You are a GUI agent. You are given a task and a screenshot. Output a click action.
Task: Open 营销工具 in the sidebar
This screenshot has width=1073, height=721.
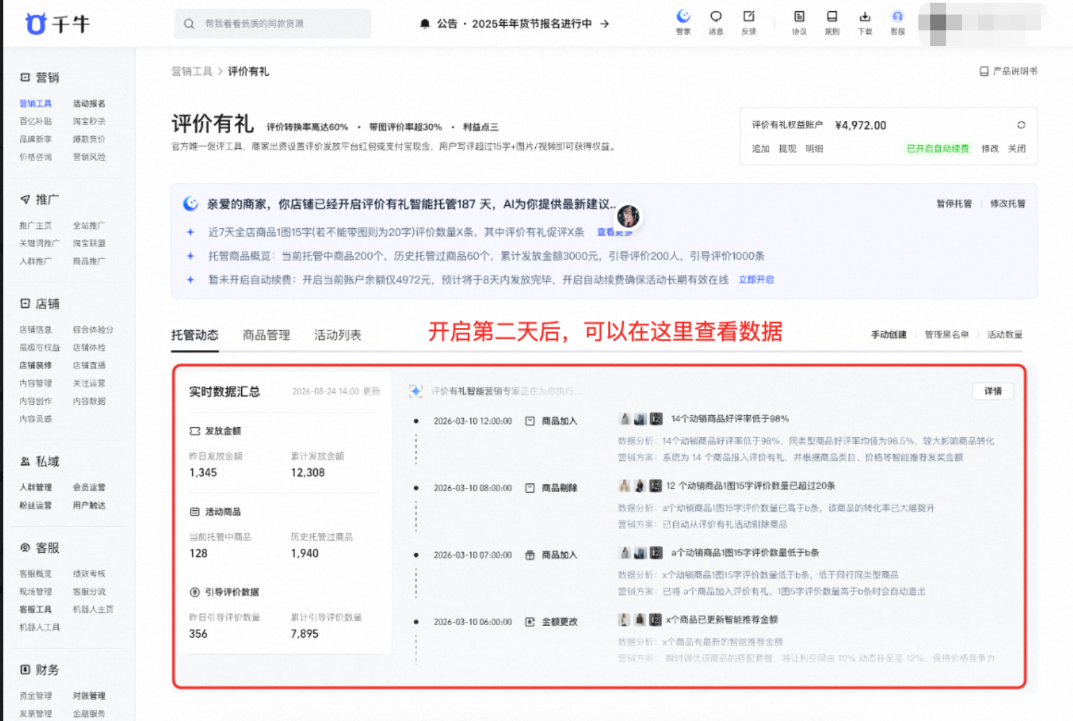pyautogui.click(x=36, y=104)
